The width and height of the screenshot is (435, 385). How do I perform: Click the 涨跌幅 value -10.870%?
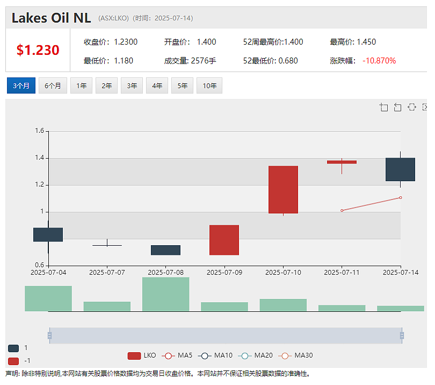(379, 61)
